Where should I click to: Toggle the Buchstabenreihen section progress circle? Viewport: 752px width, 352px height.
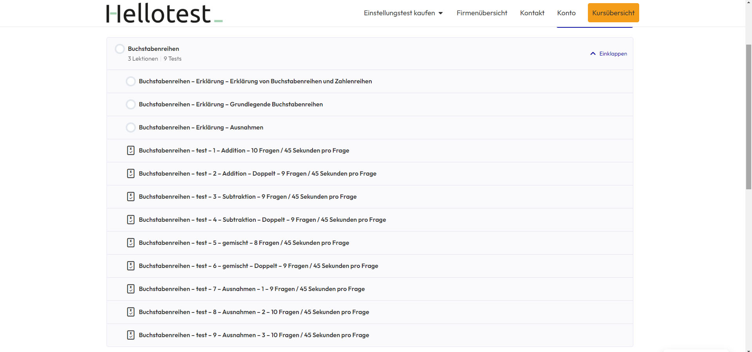tap(120, 49)
